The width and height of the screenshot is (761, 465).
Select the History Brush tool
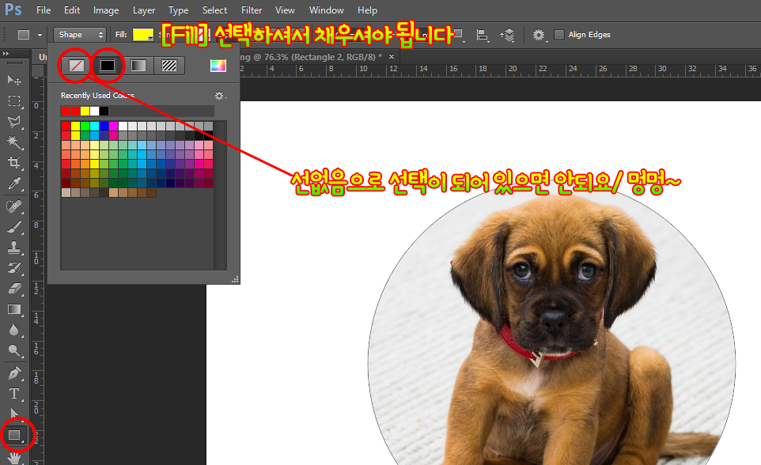(x=14, y=268)
